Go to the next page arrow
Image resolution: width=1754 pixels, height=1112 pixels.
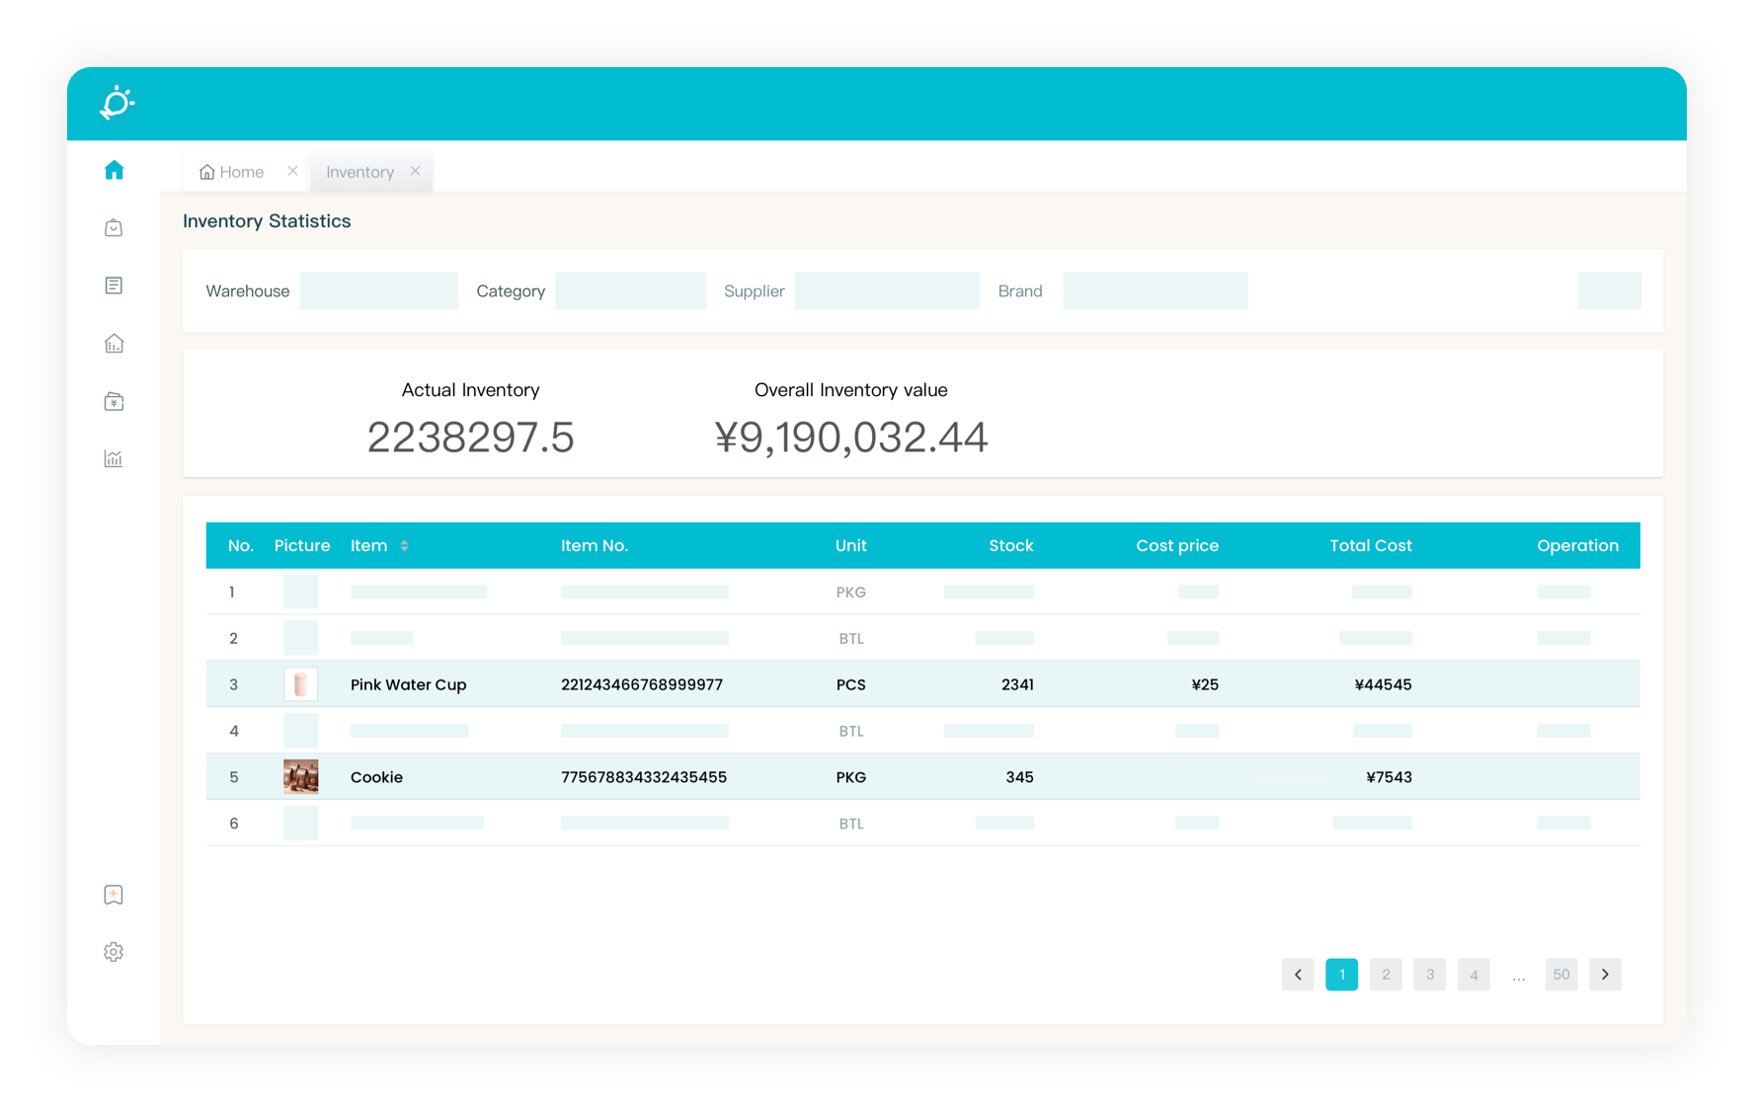pos(1605,975)
